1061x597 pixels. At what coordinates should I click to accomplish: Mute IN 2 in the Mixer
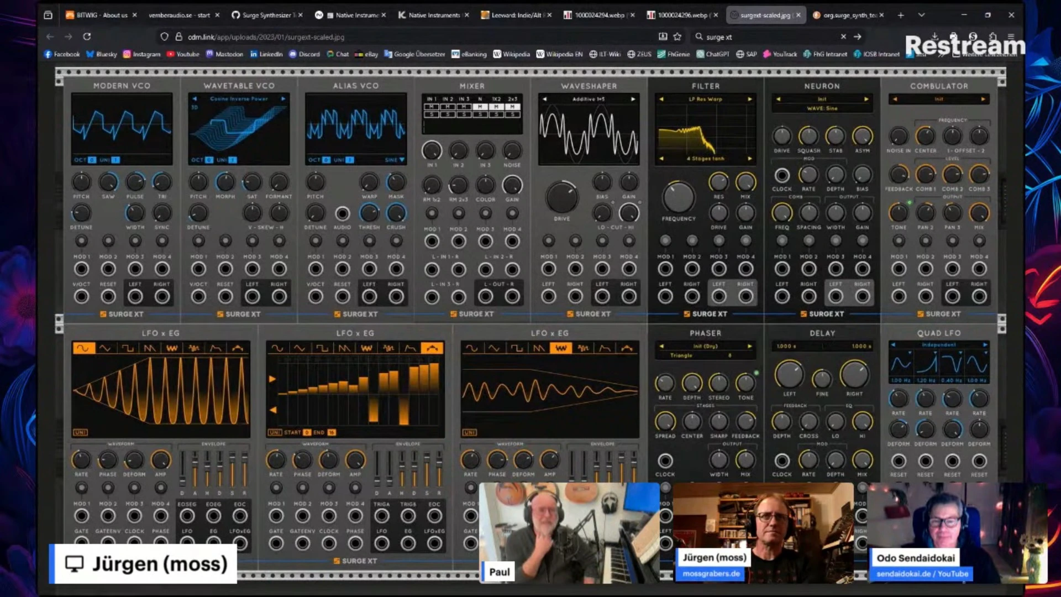pos(448,107)
